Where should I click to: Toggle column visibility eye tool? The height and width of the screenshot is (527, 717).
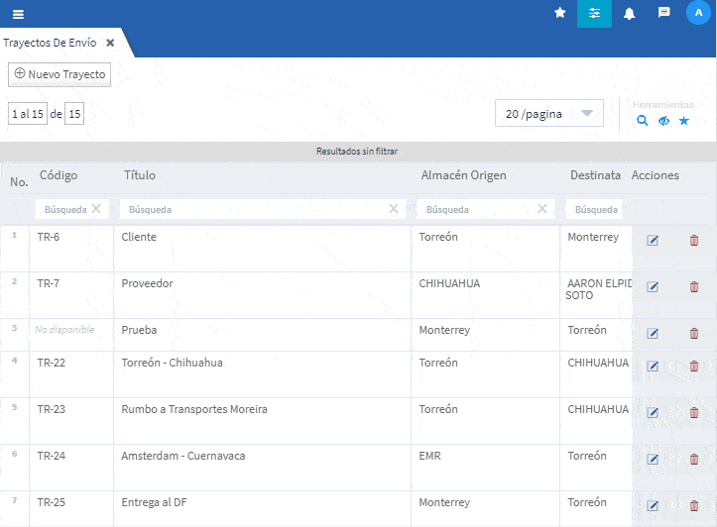point(663,121)
